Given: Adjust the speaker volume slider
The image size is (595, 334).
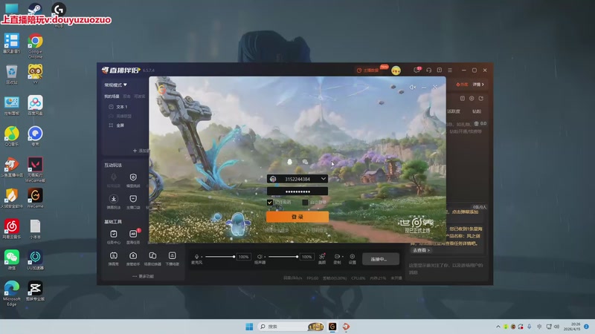Looking at the screenshot, I should [283, 257].
